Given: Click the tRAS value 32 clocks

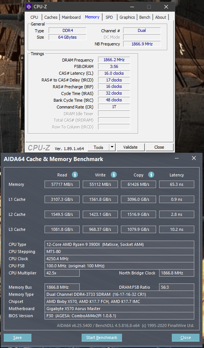Looking at the screenshot, I should click(114, 93).
